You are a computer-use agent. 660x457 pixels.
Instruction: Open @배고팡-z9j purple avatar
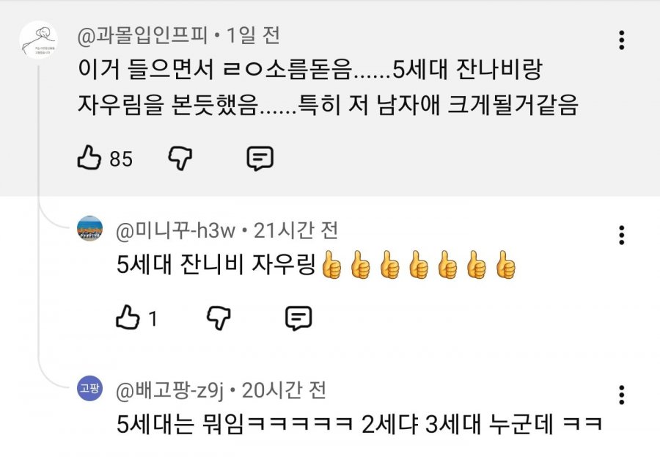click(89, 388)
